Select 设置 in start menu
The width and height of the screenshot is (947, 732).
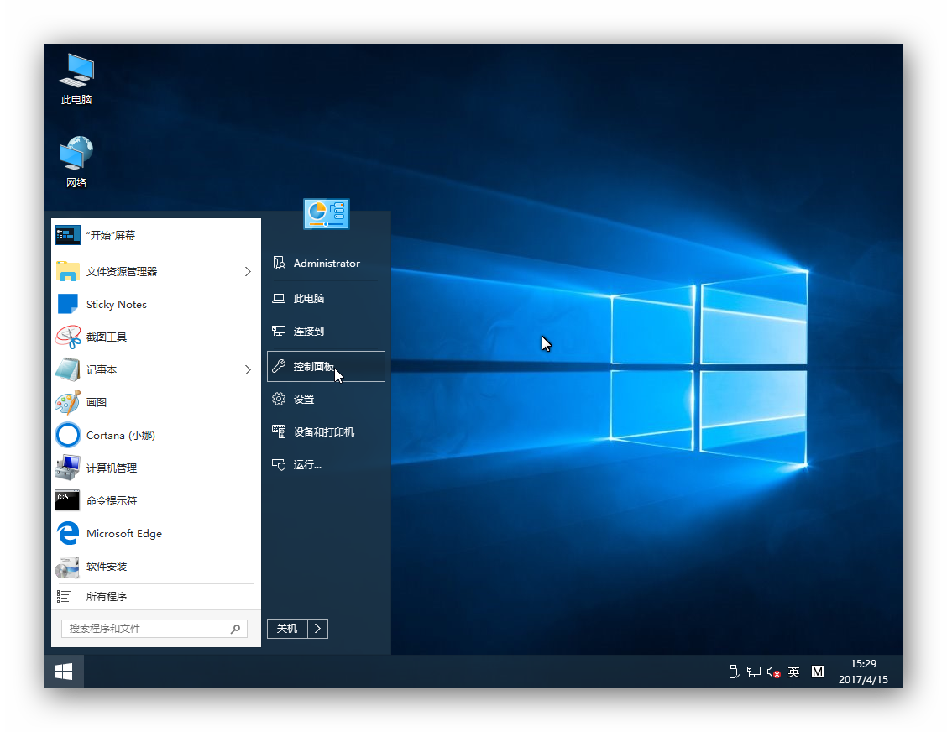pos(303,399)
